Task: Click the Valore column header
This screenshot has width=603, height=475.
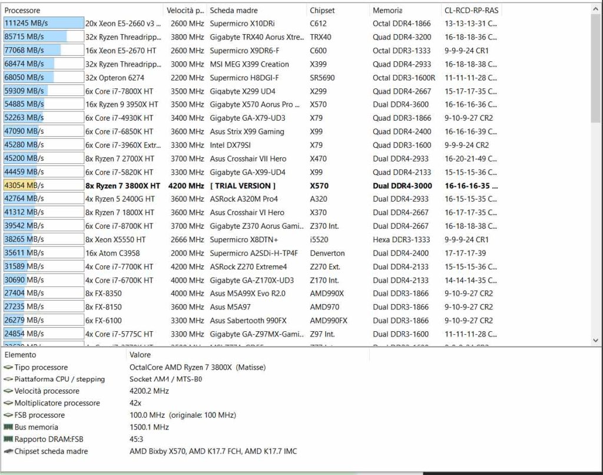Action: point(247,355)
